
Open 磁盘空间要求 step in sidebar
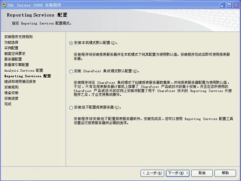(x=15, y=54)
